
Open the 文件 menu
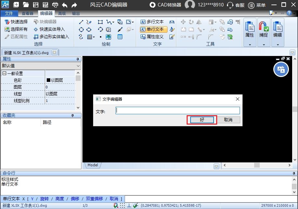(x=9, y=14)
